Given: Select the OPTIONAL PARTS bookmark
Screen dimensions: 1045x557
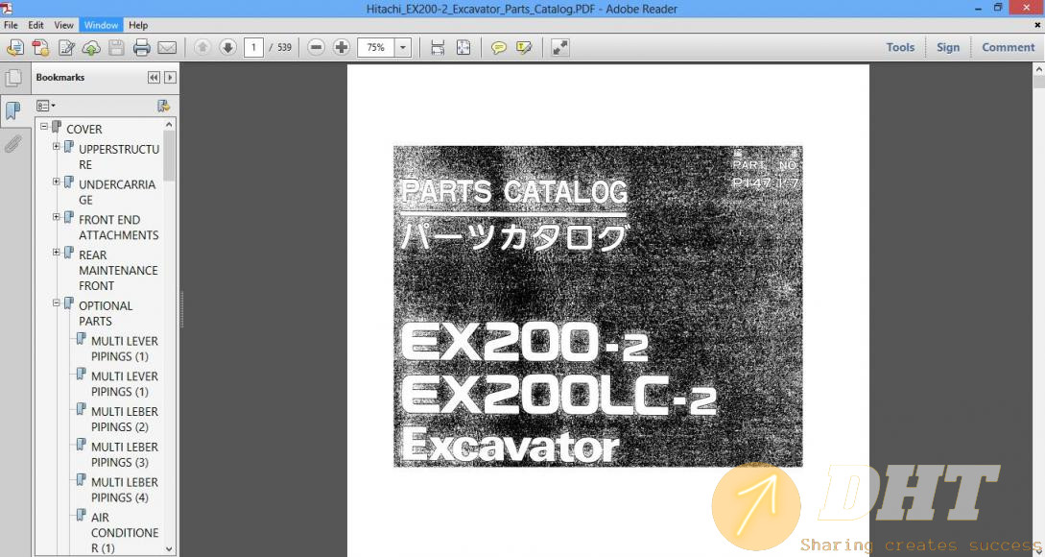Looking at the screenshot, I should coord(106,313).
